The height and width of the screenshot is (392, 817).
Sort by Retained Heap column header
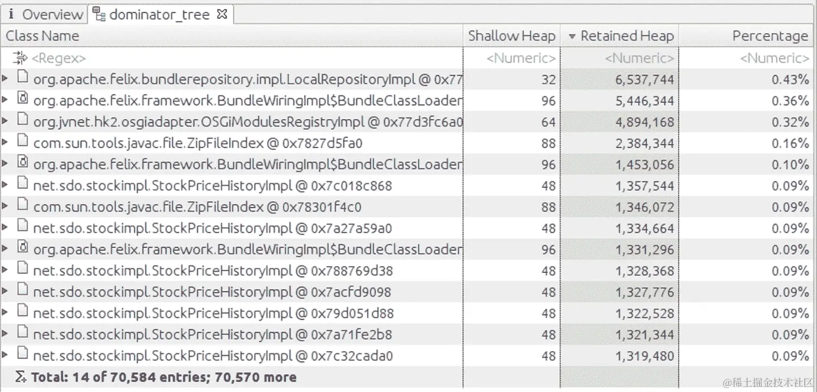tap(620, 36)
